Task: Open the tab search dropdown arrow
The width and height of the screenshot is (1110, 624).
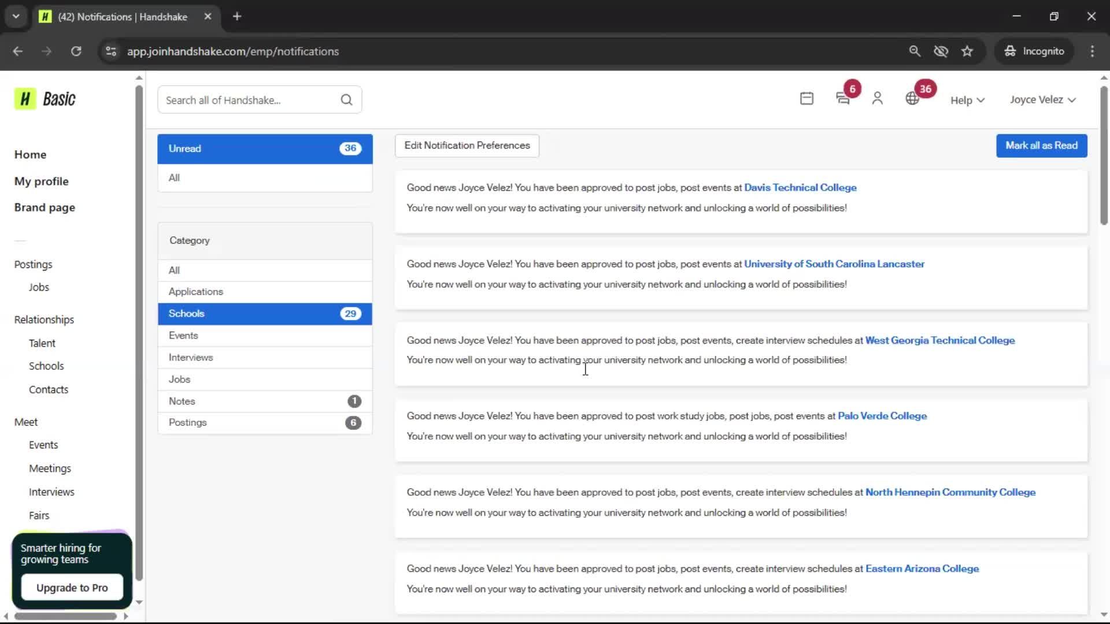Action: click(16, 17)
